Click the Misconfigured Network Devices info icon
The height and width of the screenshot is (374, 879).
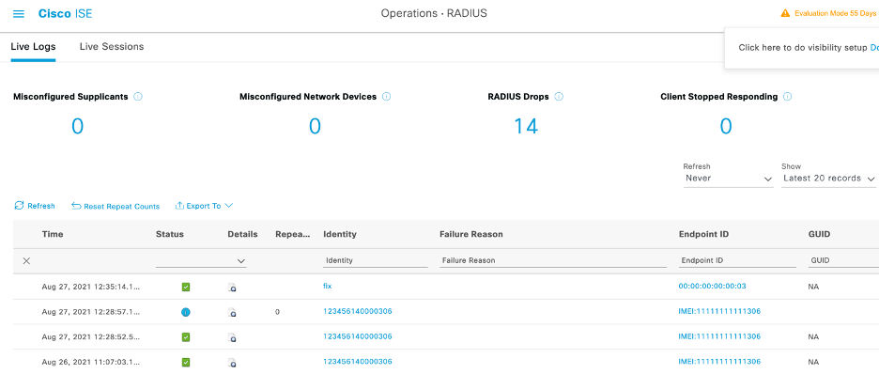point(386,97)
